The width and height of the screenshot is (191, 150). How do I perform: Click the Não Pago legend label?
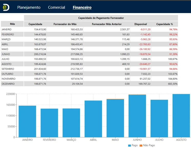149,145
